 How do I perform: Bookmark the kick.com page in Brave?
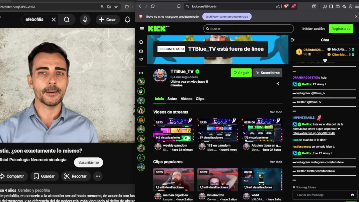[x=179, y=6]
